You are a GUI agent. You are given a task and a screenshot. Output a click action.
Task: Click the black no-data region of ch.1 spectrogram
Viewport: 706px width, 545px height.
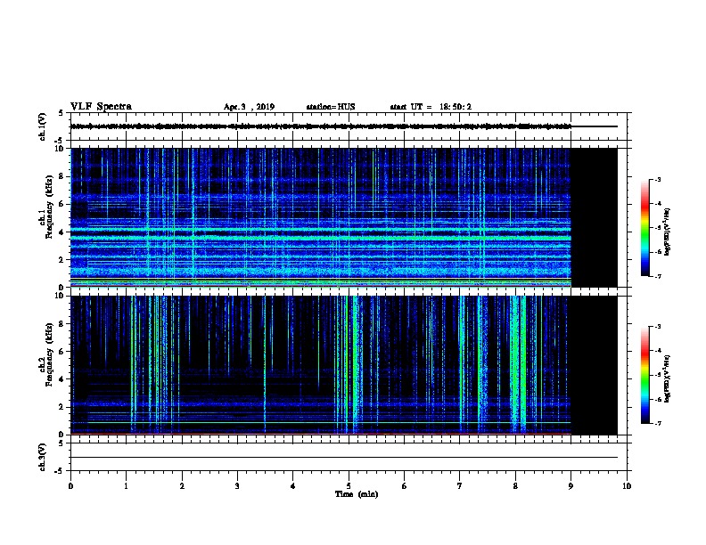pyautogui.click(x=595, y=217)
